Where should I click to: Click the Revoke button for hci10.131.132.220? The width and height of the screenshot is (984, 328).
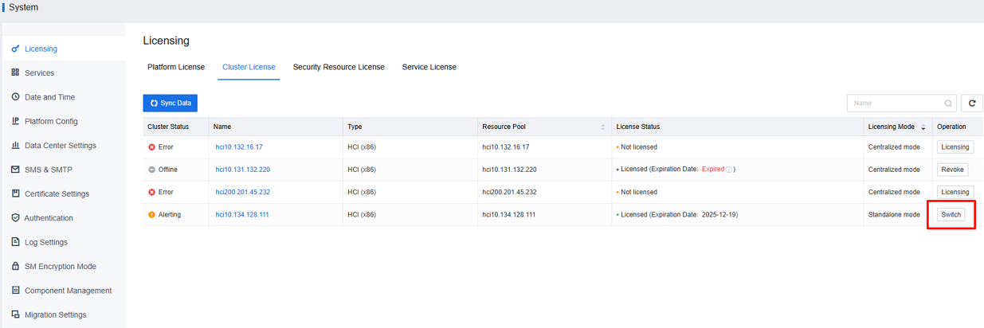click(x=953, y=170)
